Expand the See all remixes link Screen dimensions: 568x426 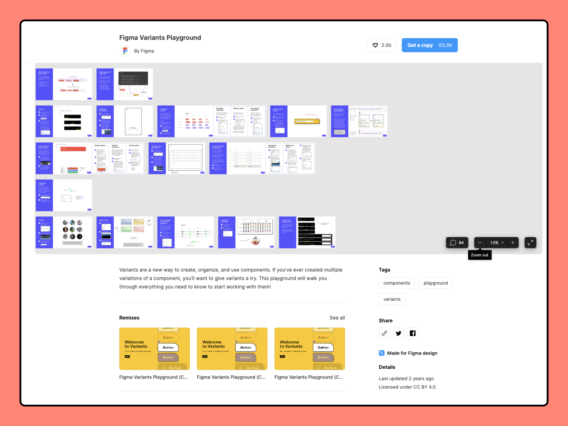[337, 318]
